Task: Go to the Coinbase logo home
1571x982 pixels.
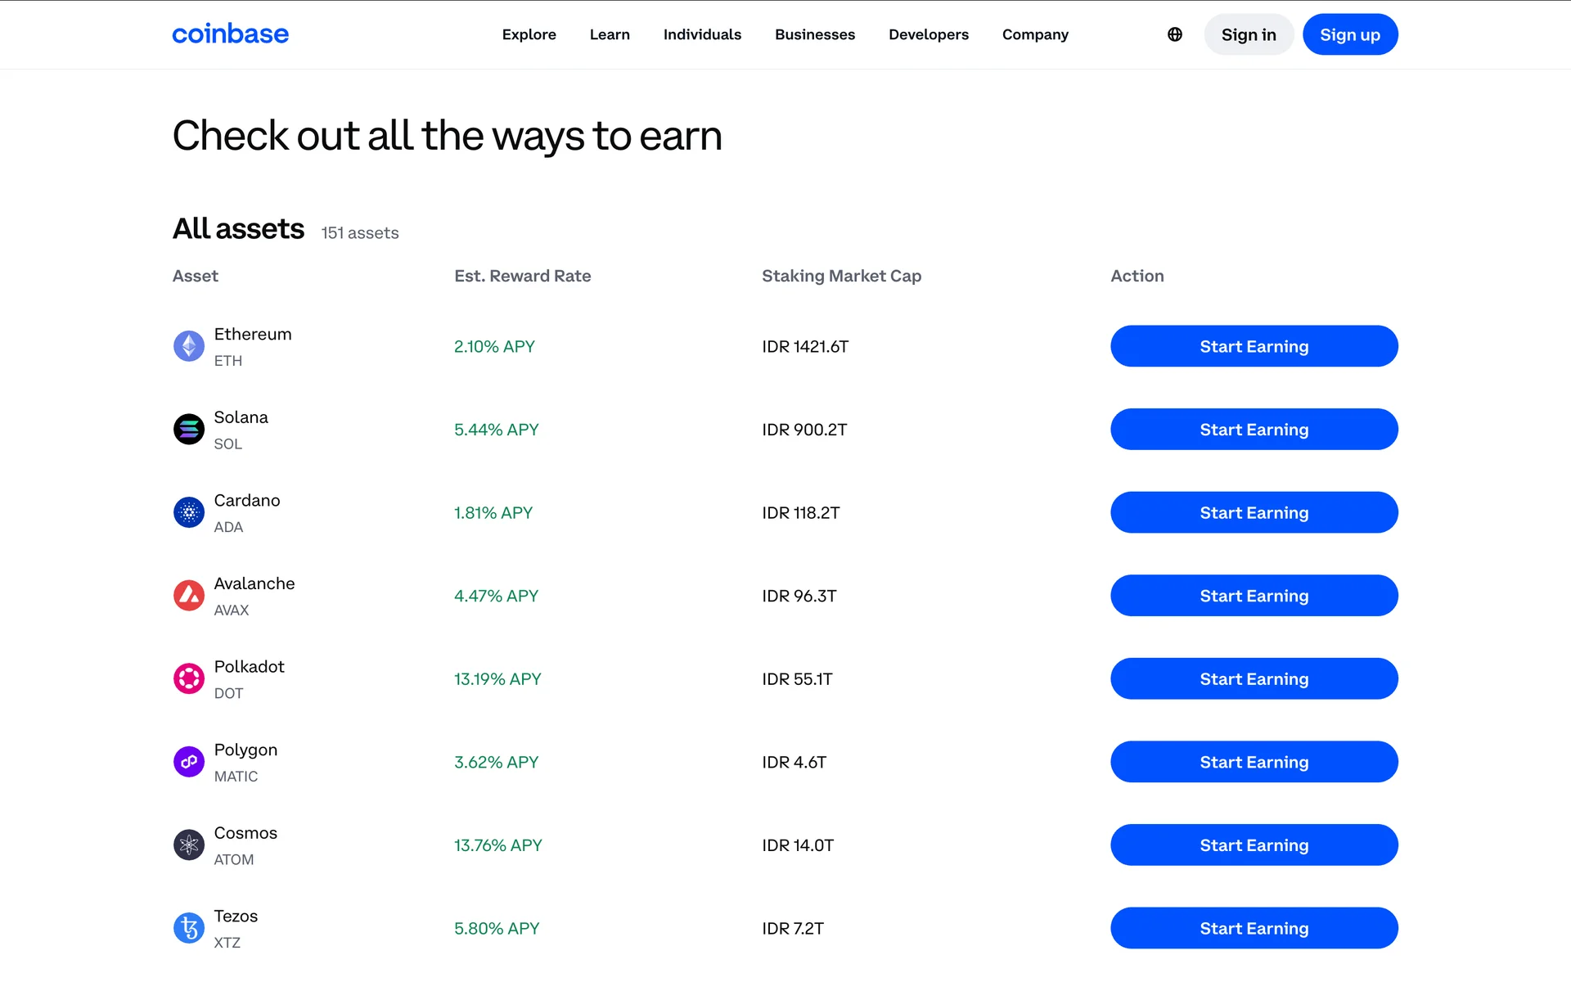Action: [230, 34]
